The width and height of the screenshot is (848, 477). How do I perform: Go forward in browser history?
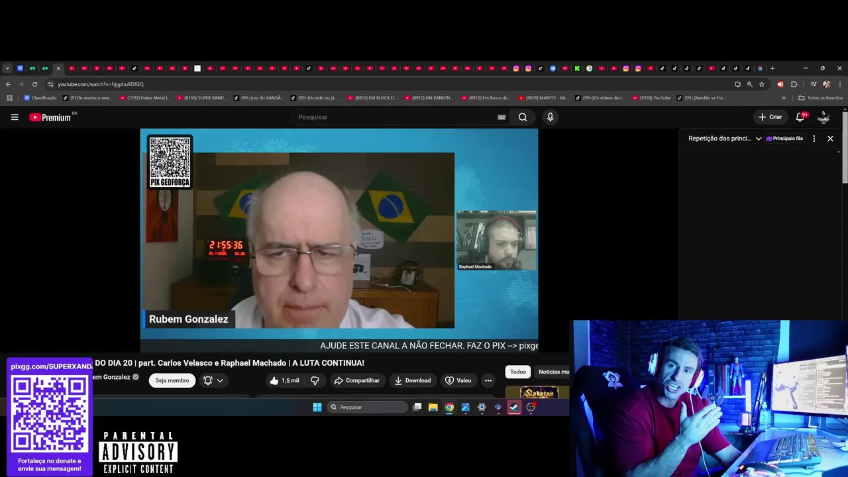click(x=21, y=84)
